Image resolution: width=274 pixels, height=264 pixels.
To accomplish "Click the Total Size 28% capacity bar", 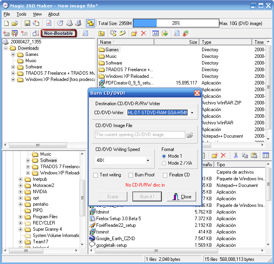I will (176, 23).
